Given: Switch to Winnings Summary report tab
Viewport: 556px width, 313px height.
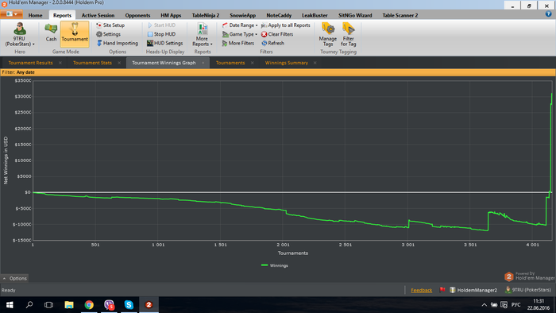Looking at the screenshot, I should (287, 63).
